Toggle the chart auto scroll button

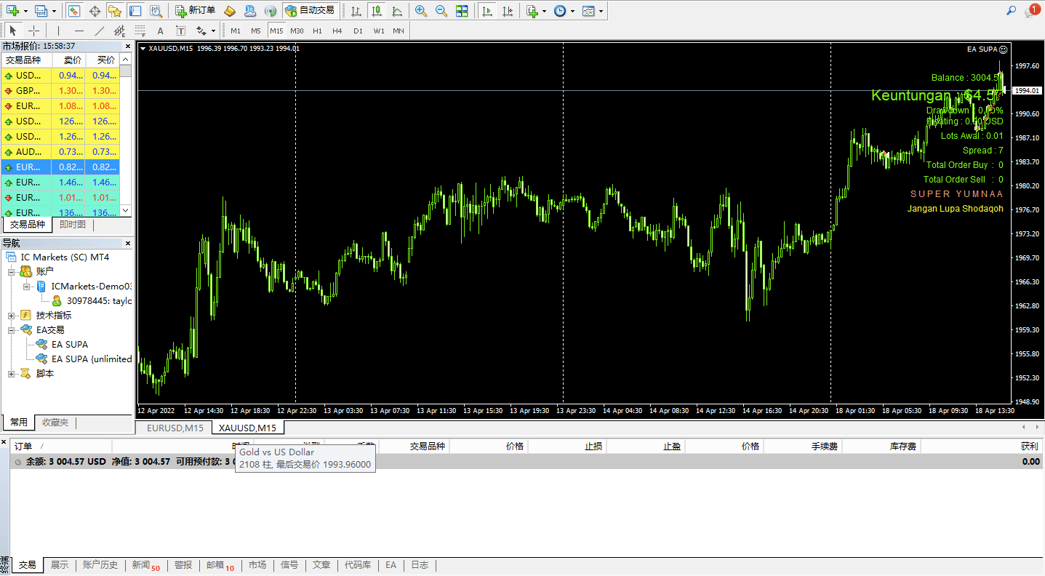(x=487, y=11)
